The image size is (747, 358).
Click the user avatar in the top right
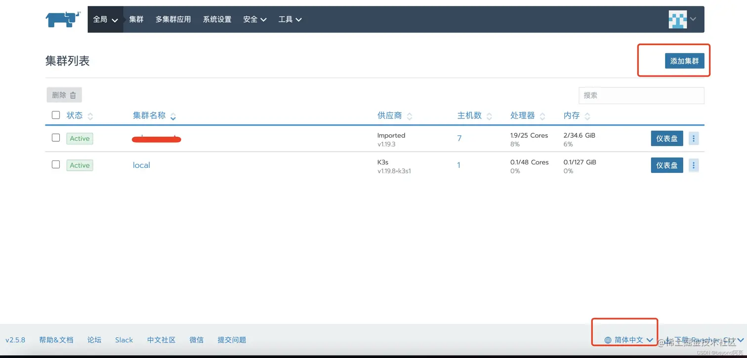point(677,19)
